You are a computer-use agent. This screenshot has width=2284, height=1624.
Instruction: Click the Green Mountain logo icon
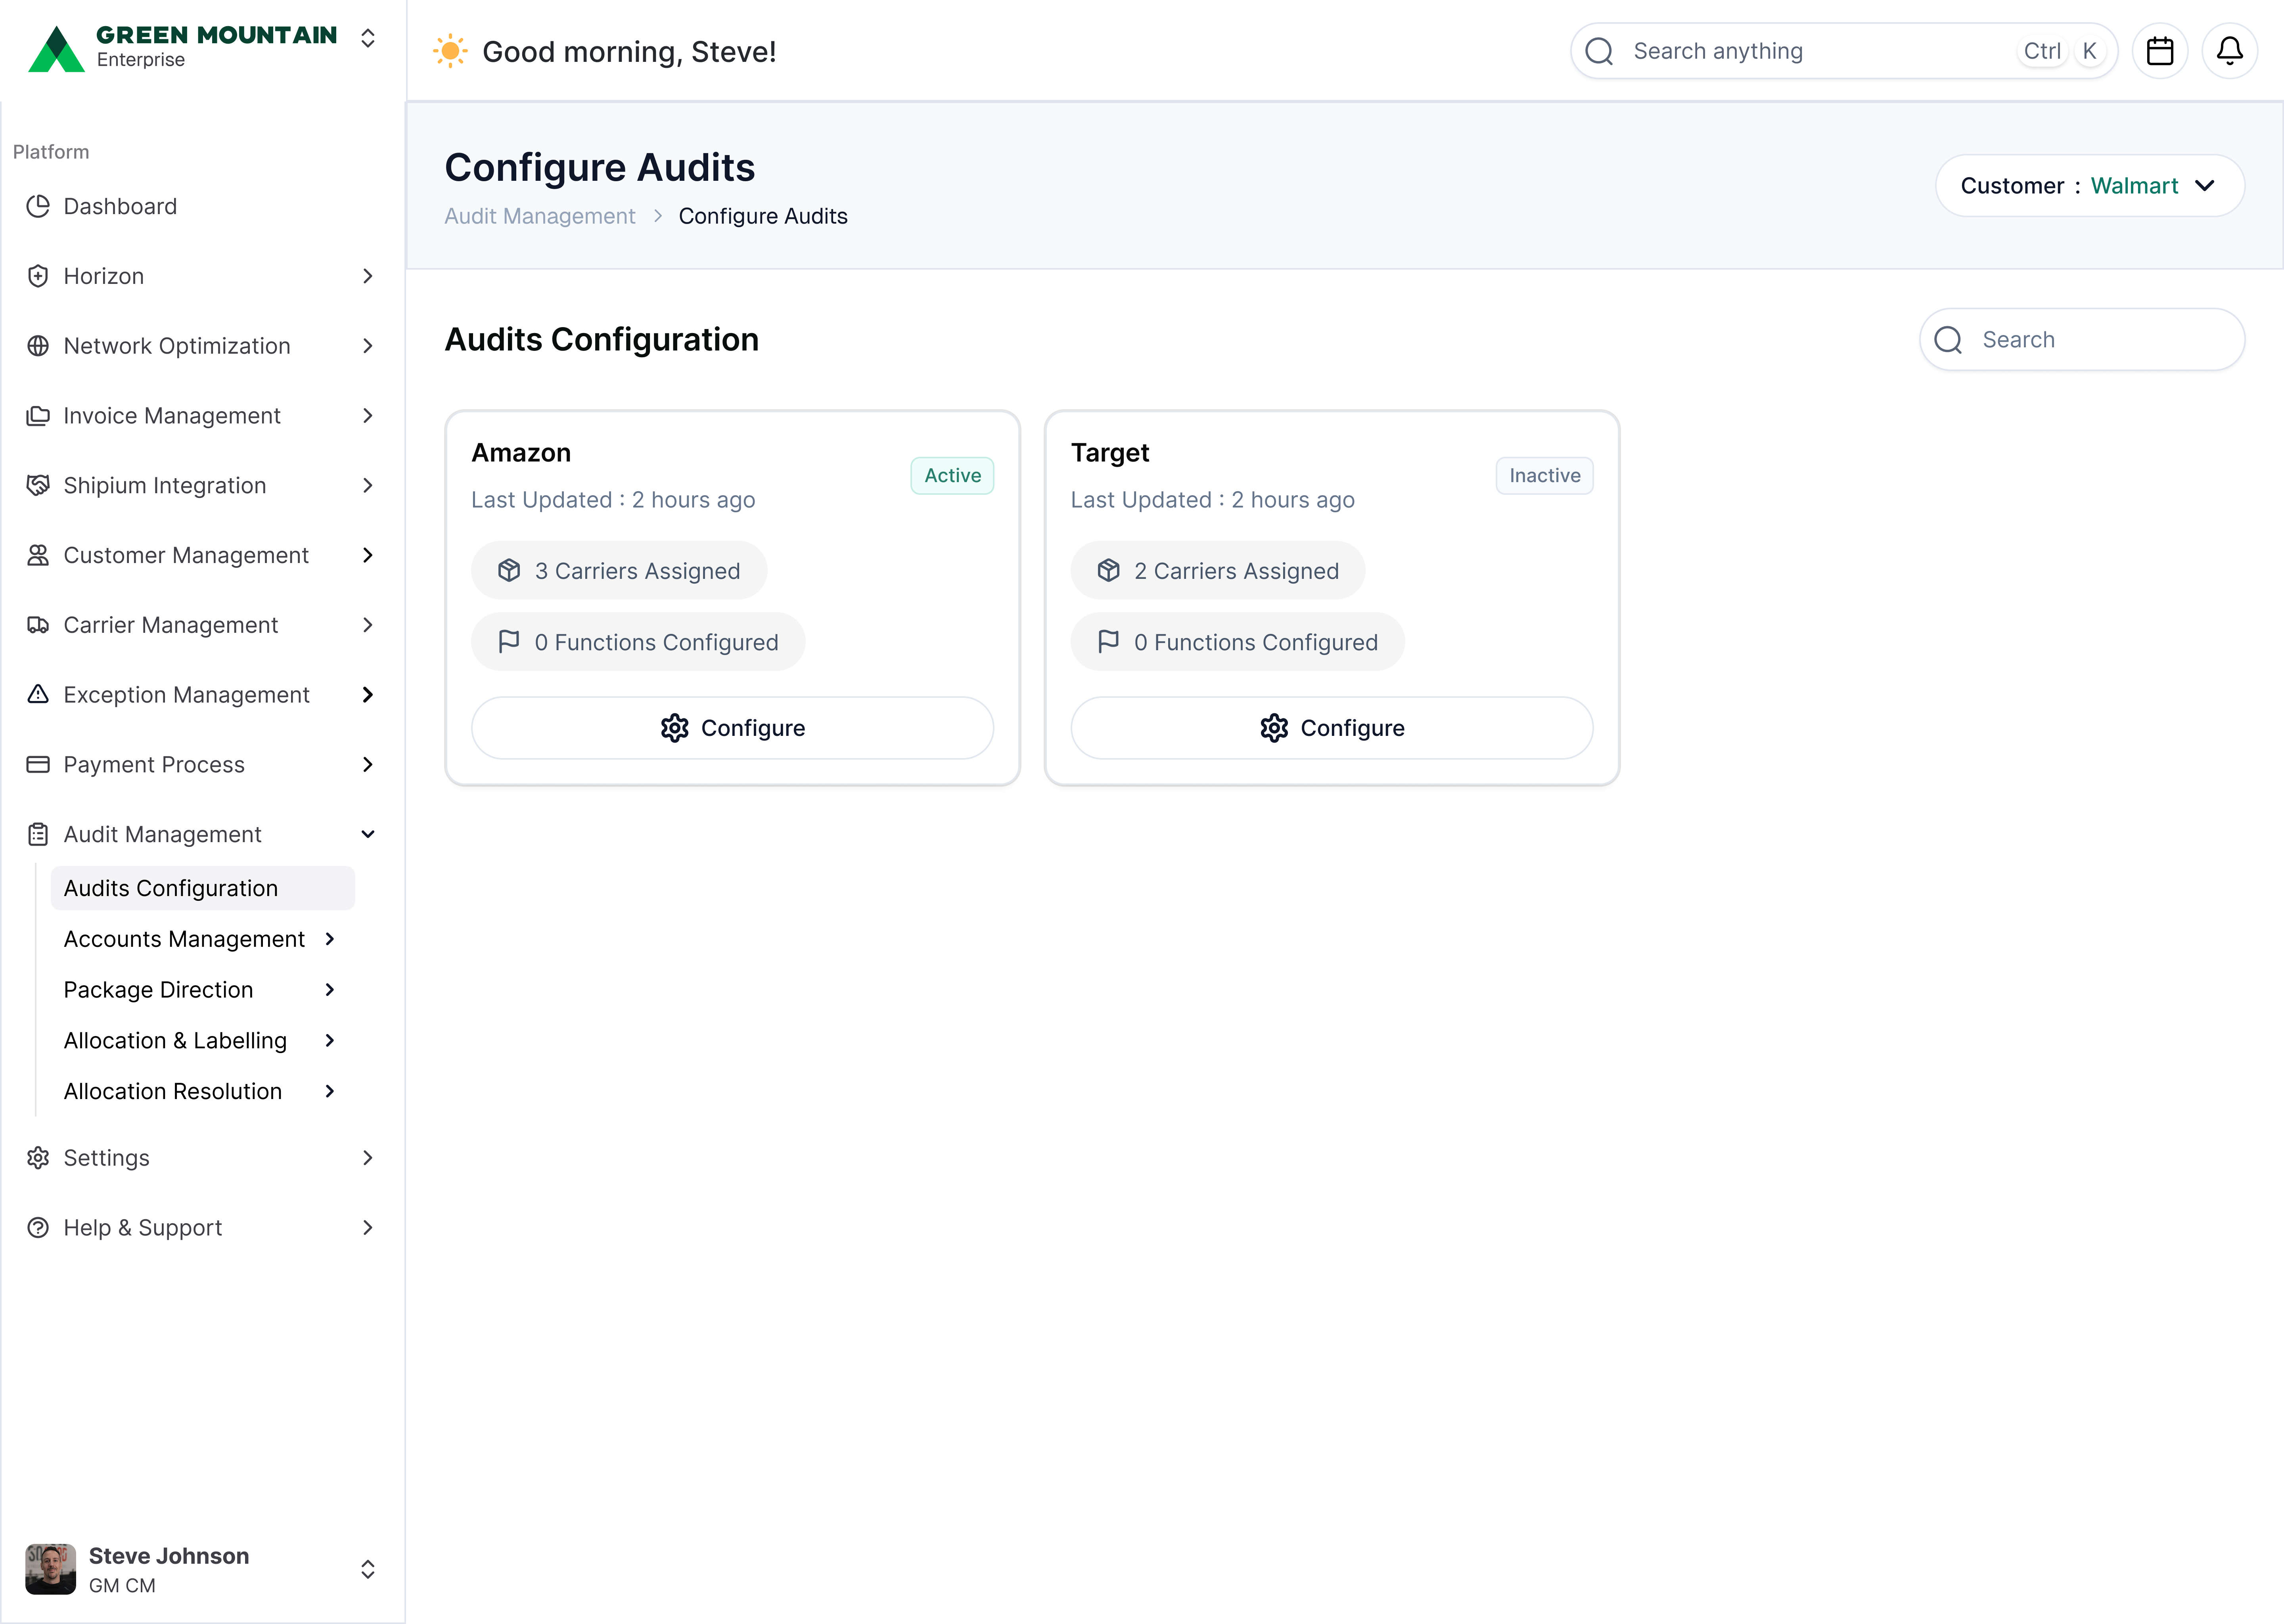(56, 49)
